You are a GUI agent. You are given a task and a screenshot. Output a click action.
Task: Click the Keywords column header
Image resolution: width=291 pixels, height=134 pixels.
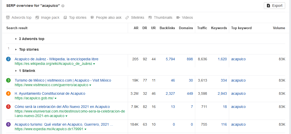pos(219,28)
